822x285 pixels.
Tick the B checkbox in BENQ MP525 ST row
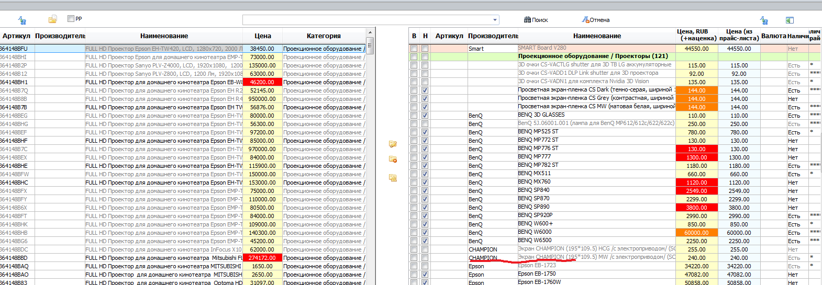(x=414, y=132)
